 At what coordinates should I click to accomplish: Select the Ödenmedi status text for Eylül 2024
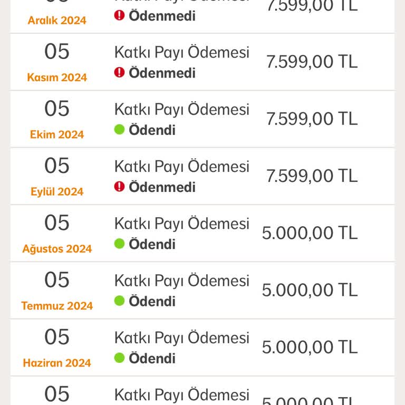click(x=162, y=187)
